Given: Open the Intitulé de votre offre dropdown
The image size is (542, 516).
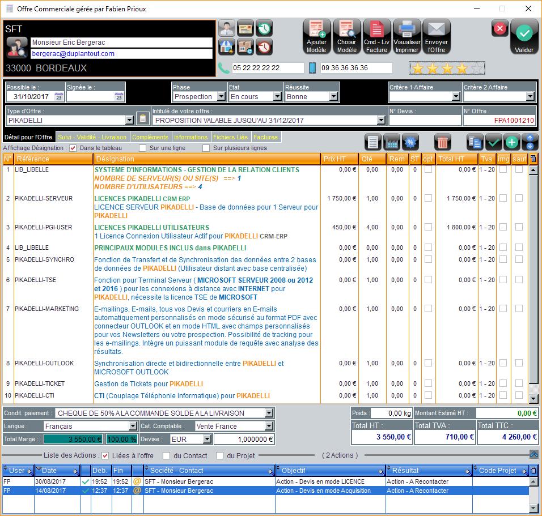Looking at the screenshot, I should [x=381, y=120].
